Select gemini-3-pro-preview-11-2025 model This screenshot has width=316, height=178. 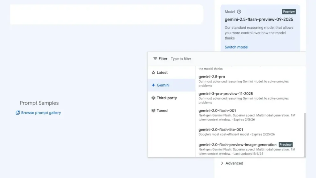click(226, 94)
